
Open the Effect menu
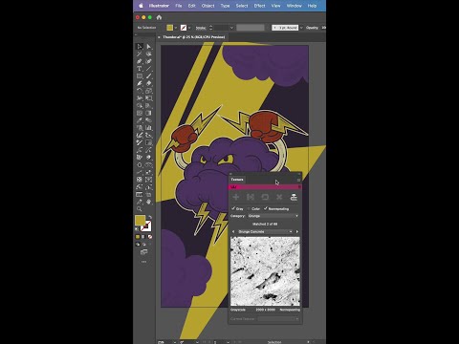coord(259,6)
